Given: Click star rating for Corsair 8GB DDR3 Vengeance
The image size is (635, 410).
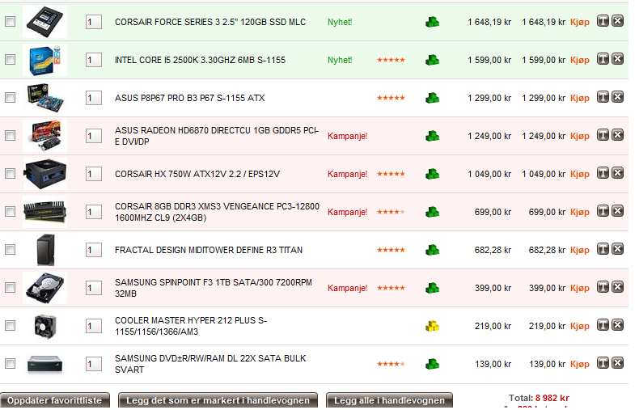Looking at the screenshot, I should pyautogui.click(x=391, y=212).
